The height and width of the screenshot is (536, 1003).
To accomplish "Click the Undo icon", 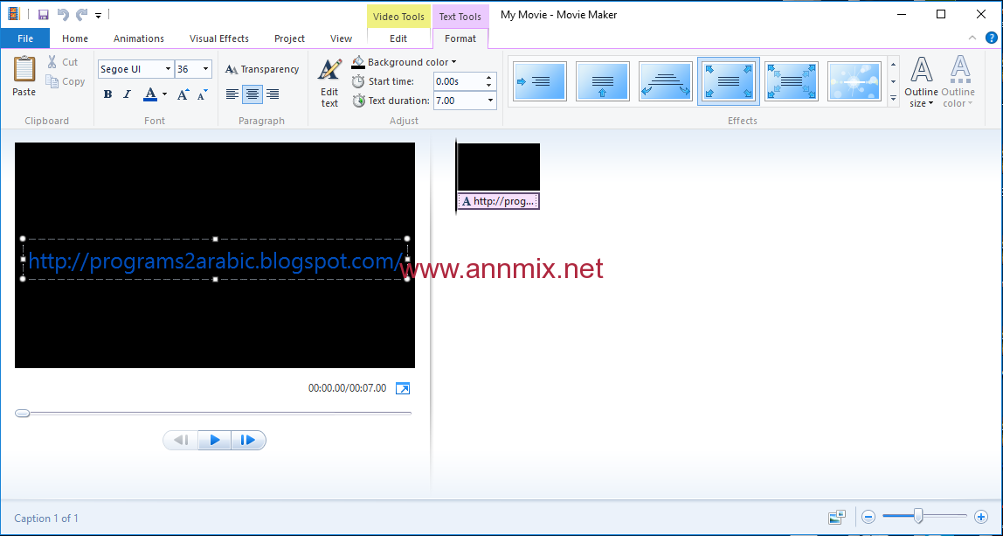I will pyautogui.click(x=63, y=14).
